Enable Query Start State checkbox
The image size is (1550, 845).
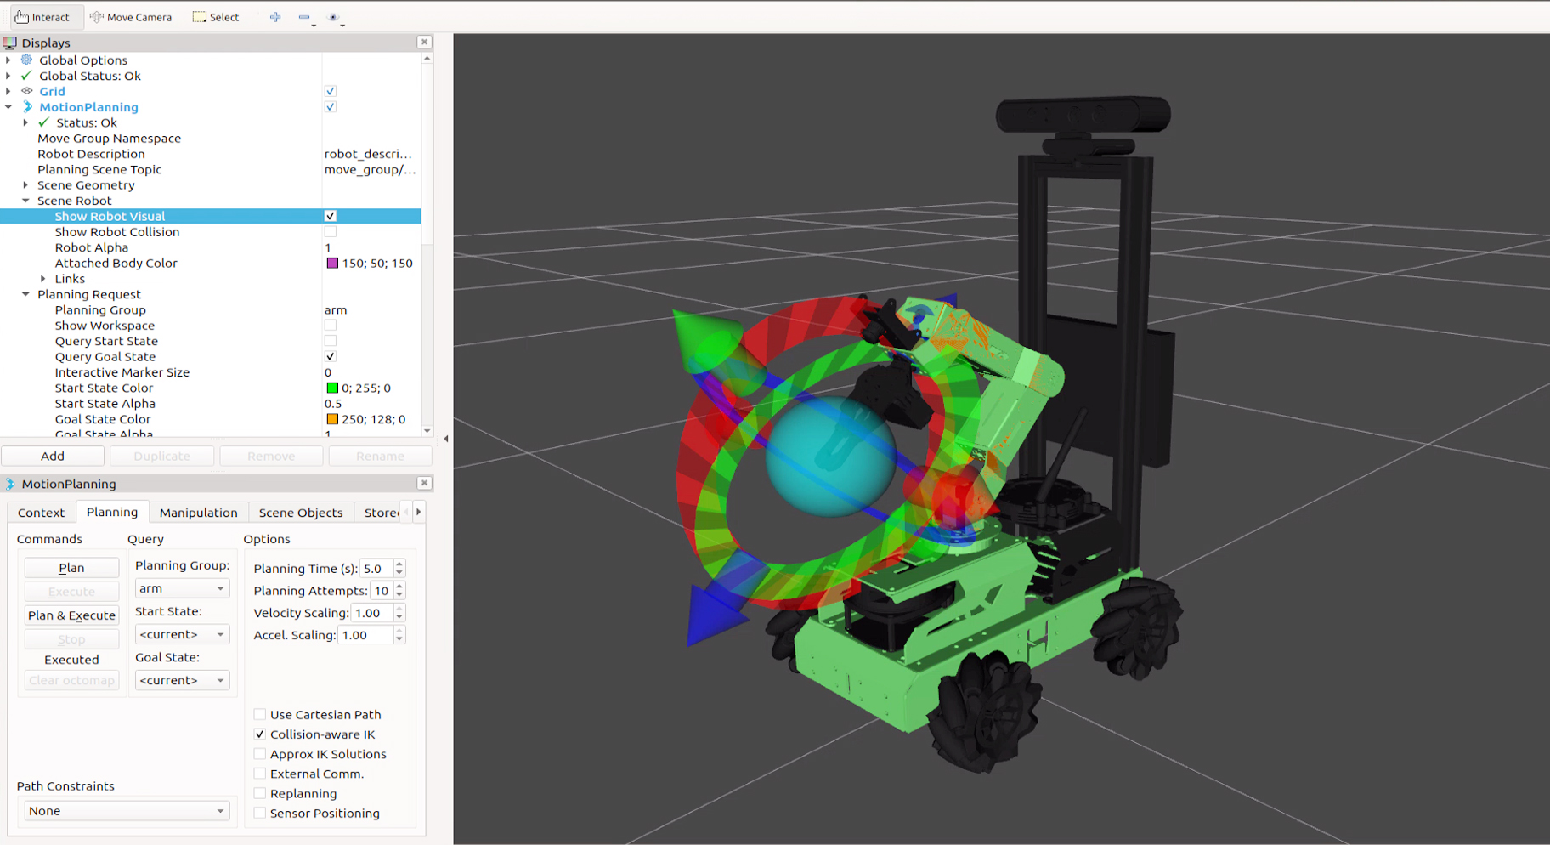331,341
